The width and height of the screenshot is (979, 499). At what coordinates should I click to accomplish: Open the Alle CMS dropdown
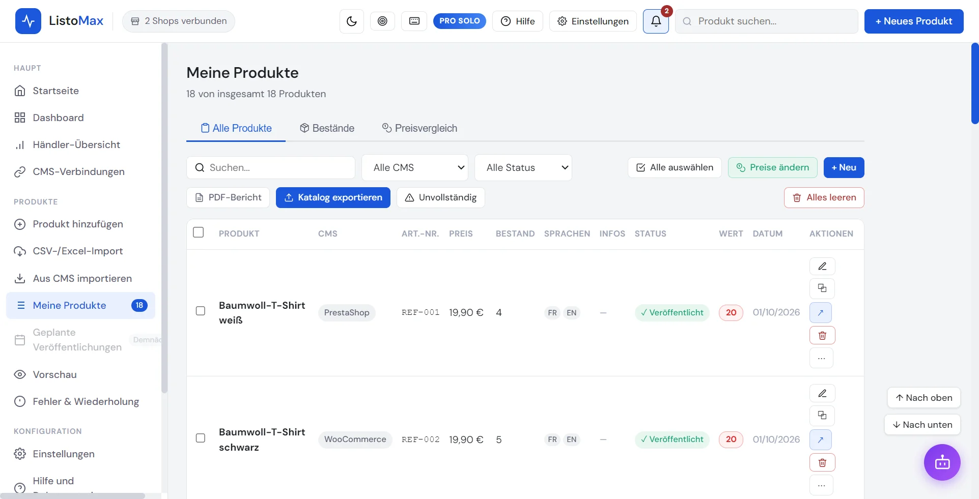[415, 168]
